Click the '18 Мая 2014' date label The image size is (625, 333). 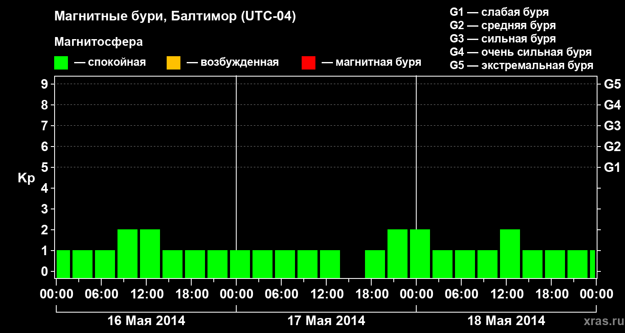(x=506, y=321)
